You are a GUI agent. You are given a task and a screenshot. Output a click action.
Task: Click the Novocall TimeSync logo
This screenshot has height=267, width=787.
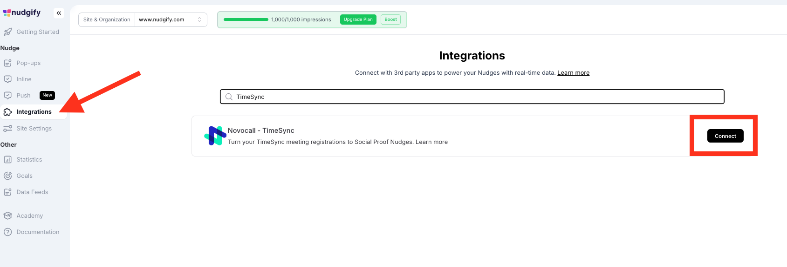pyautogui.click(x=215, y=136)
